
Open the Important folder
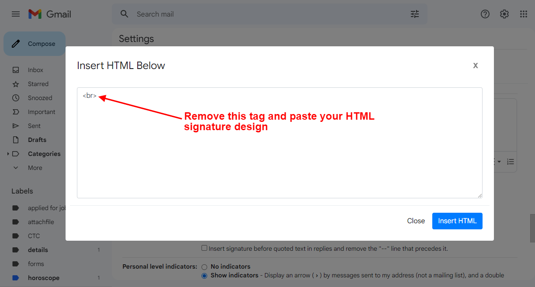[x=42, y=112]
